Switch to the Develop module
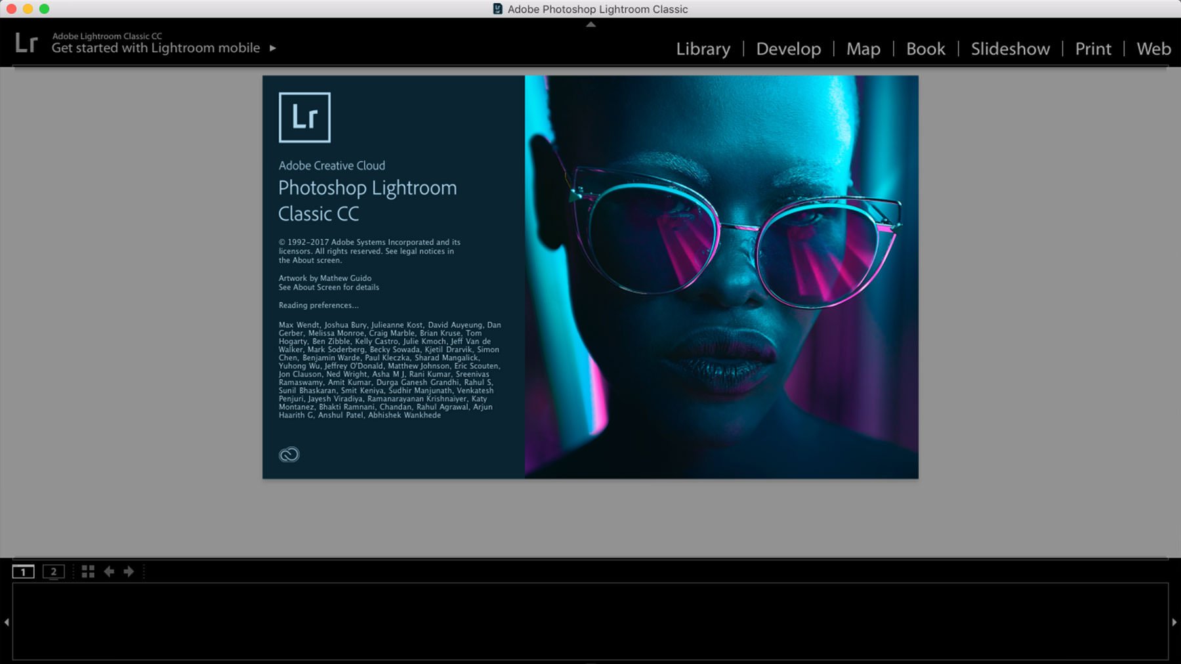This screenshot has width=1181, height=664. coord(788,49)
